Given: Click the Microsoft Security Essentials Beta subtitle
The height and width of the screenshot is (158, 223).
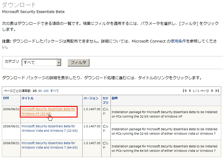Looking at the screenshot, I should (x=33, y=12).
